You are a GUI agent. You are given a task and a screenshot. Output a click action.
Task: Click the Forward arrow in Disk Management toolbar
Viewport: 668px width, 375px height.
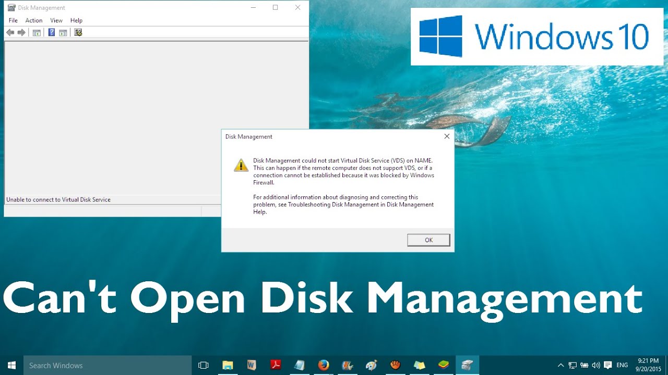(x=21, y=32)
